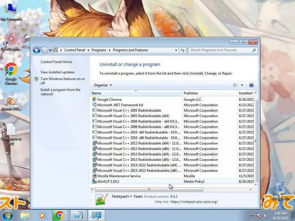This screenshot has width=295, height=221.
Task: Open Install a program from the network
Action: click(x=60, y=92)
